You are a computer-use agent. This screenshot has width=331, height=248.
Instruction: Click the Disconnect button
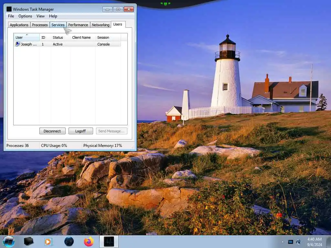tap(52, 131)
